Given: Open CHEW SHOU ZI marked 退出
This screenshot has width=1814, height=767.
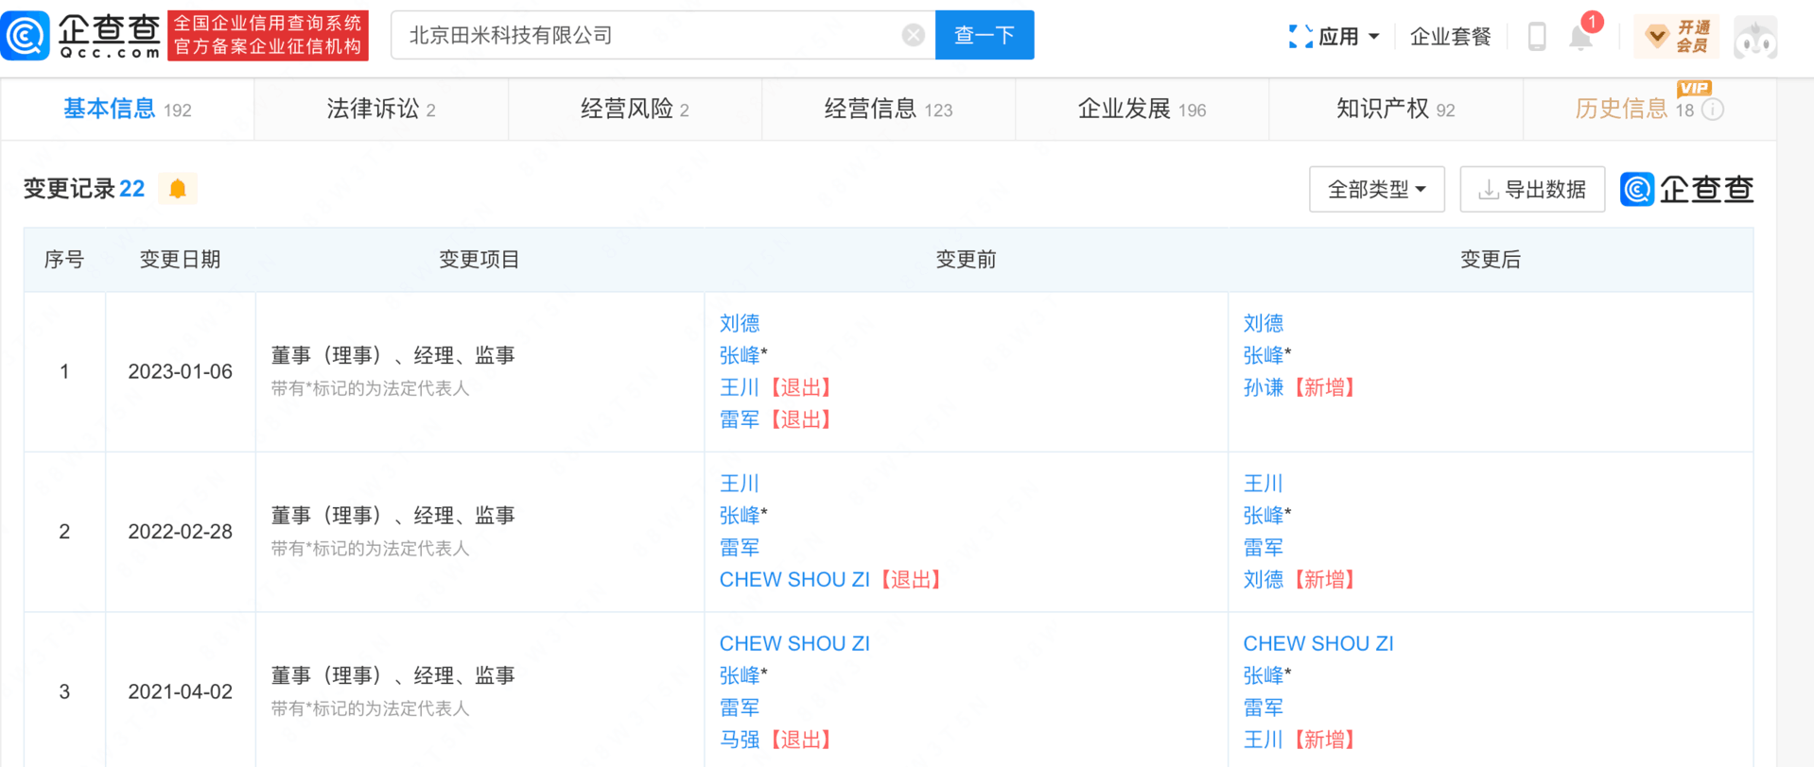Looking at the screenshot, I should click(x=794, y=579).
